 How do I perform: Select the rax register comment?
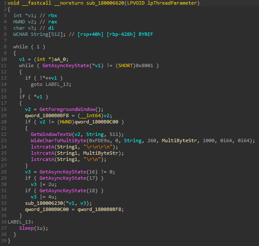[x=52, y=22]
